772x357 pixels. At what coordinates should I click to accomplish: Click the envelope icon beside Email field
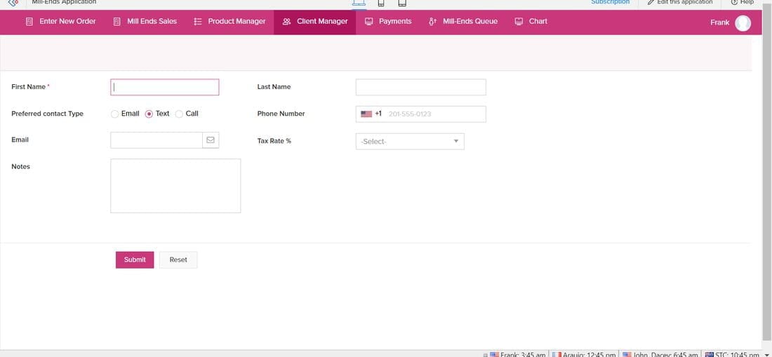click(x=211, y=140)
